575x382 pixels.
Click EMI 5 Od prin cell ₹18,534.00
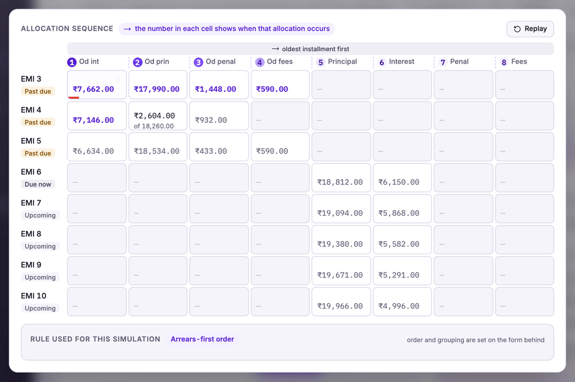pyautogui.click(x=158, y=147)
